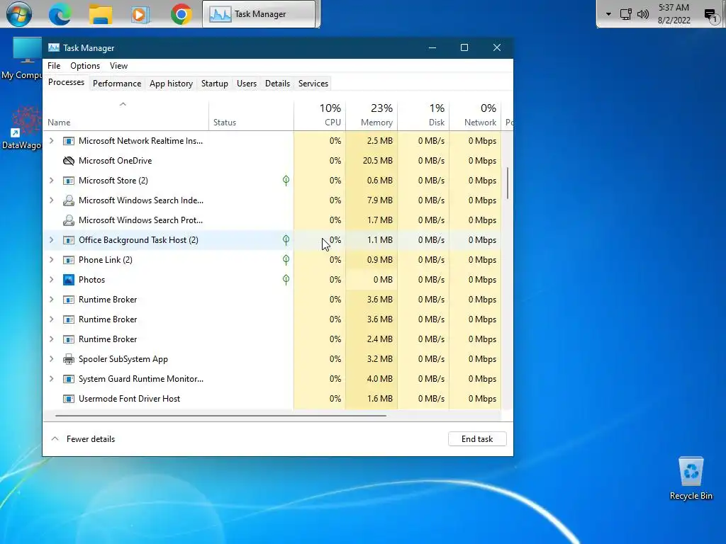Click the volume speaker tray icon
The width and height of the screenshot is (726, 544).
642,14
